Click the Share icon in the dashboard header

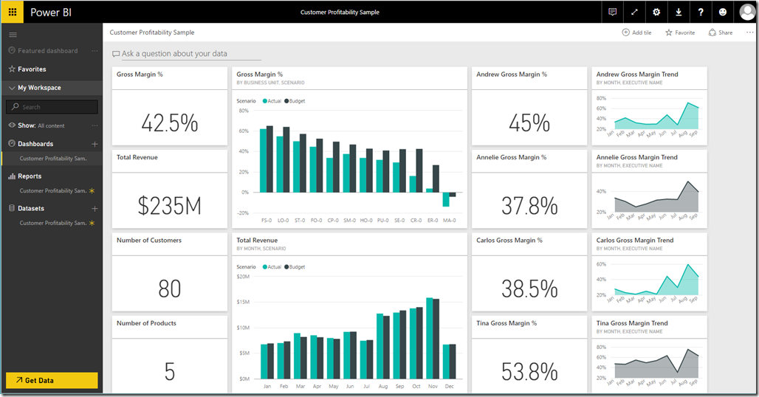(x=712, y=32)
